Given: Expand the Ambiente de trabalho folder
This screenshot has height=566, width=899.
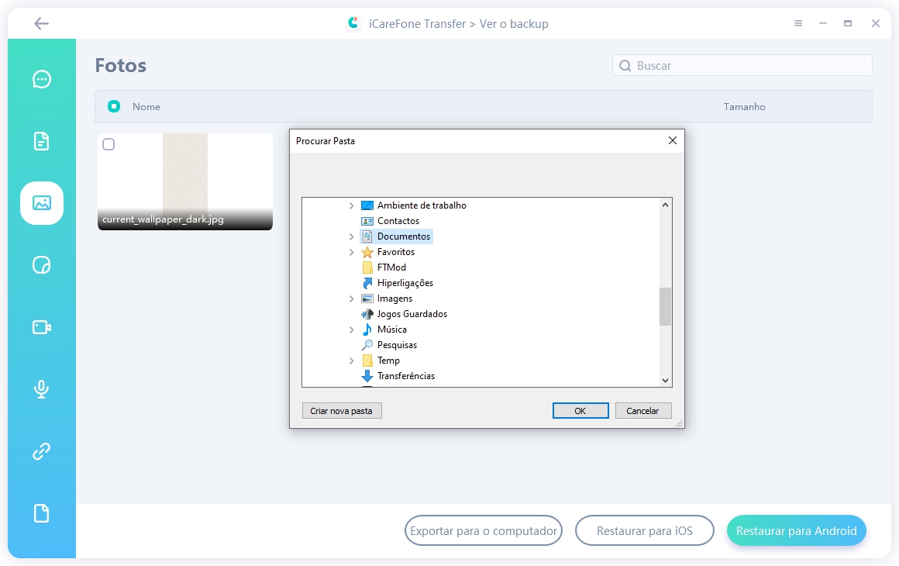Looking at the screenshot, I should click(x=351, y=205).
